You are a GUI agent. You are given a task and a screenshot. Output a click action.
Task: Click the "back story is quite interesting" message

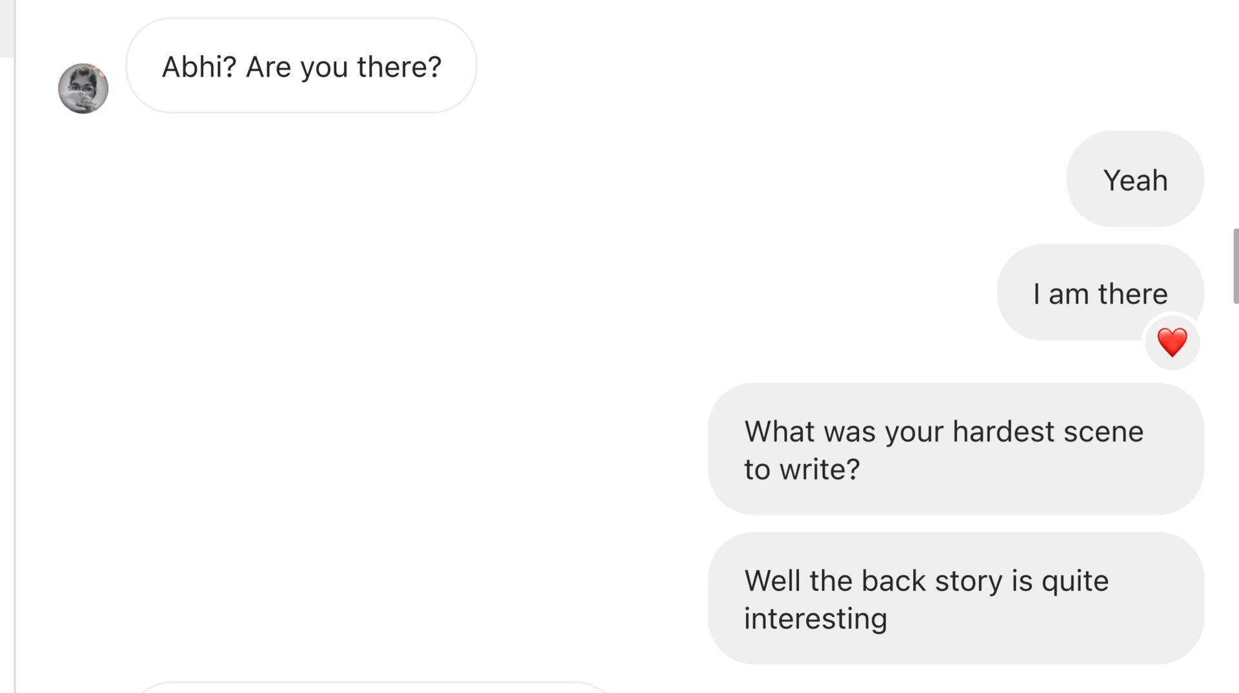point(956,598)
